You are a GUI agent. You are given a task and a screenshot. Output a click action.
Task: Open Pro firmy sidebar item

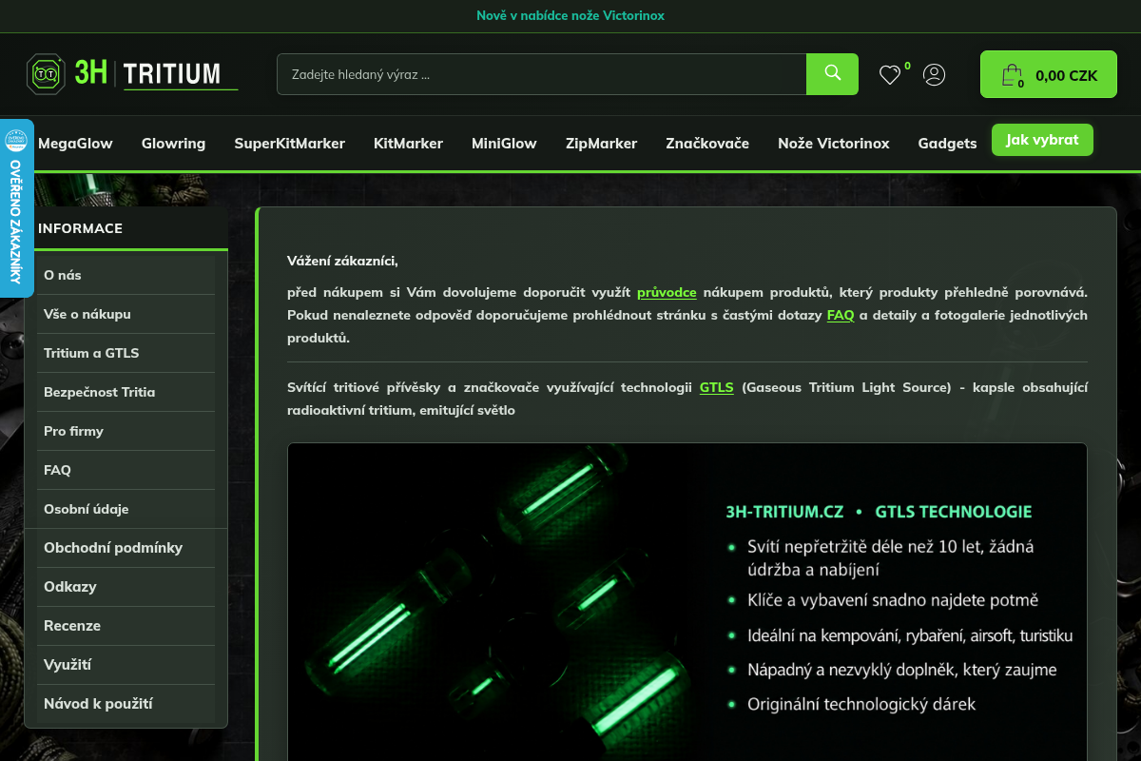tap(126, 431)
